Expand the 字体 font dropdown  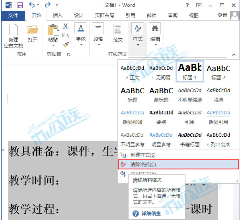click(x=80, y=44)
